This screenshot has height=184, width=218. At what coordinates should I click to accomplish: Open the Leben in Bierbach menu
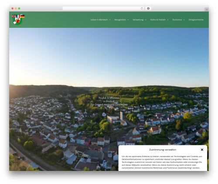click(x=99, y=20)
